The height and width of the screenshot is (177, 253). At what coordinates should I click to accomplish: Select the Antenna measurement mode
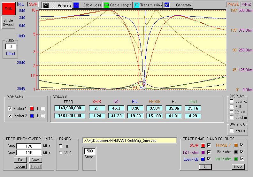pos(57,5)
